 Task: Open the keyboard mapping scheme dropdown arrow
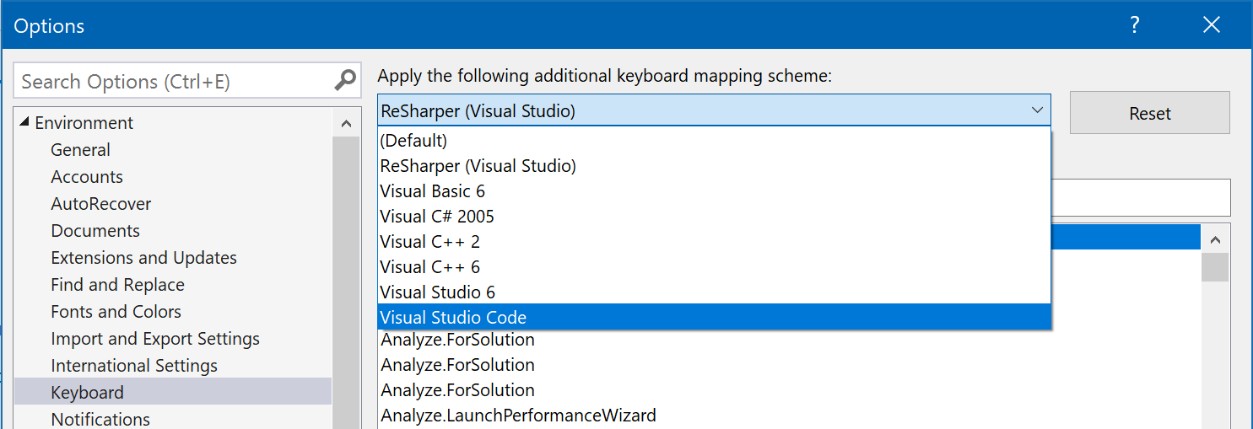[1037, 110]
